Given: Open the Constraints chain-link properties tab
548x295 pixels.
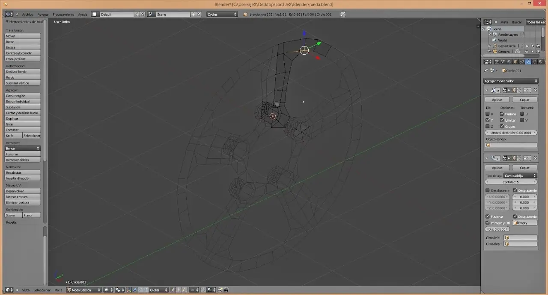Looking at the screenshot, I should click(521, 61).
